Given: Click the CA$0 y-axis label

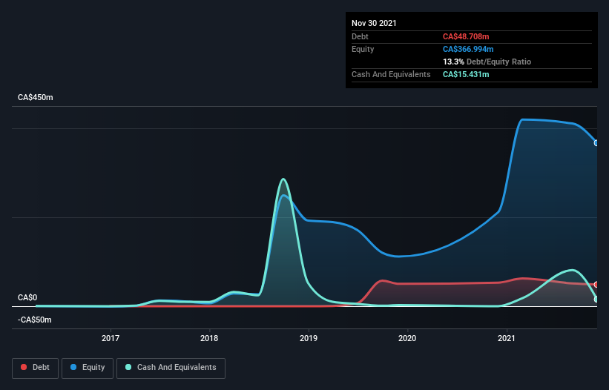Looking at the screenshot, I should pos(27,297).
